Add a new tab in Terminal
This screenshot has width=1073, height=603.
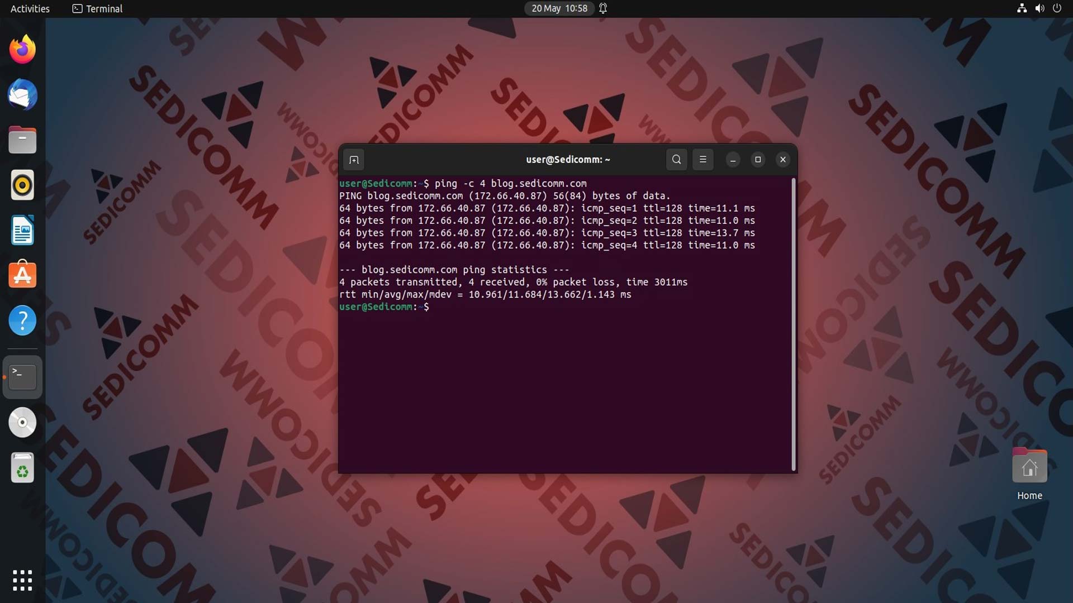354,160
